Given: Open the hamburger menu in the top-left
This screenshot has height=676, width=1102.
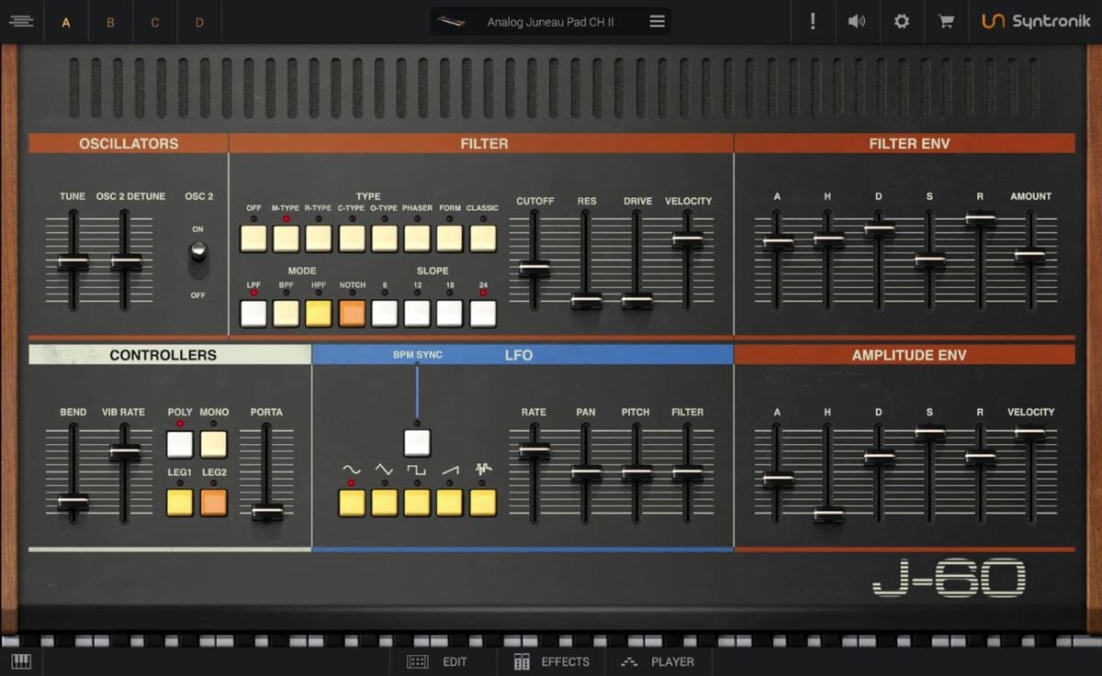Looking at the screenshot, I should coord(21,21).
